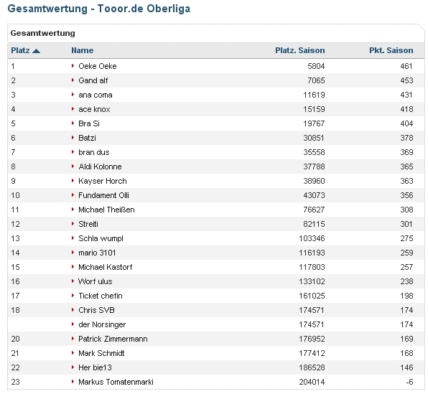Open der Norsinger's profile link
This screenshot has width=428, height=394.
pos(102,324)
